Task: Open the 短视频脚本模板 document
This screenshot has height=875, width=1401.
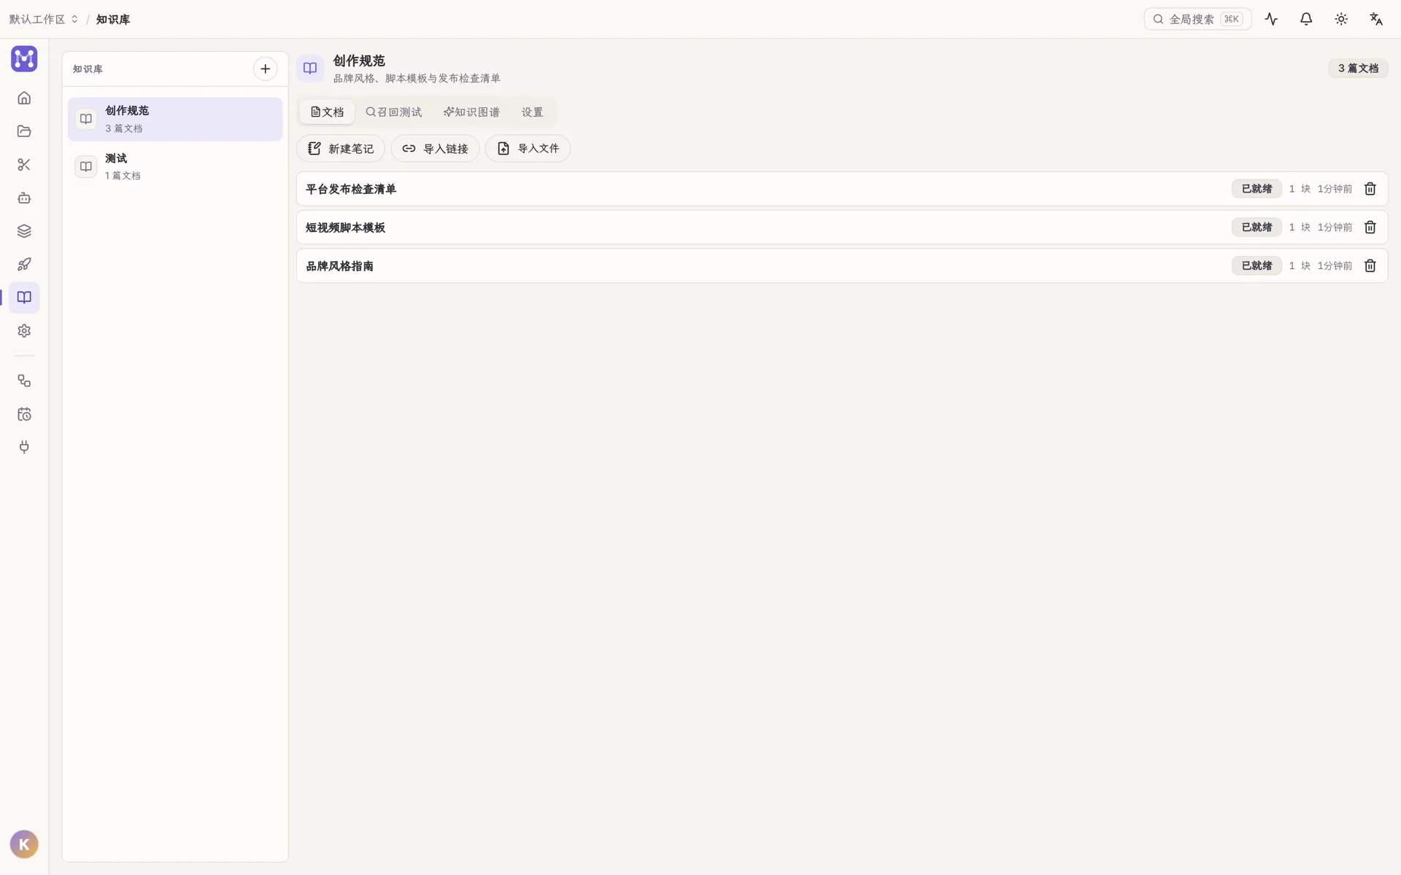Action: 842,227
